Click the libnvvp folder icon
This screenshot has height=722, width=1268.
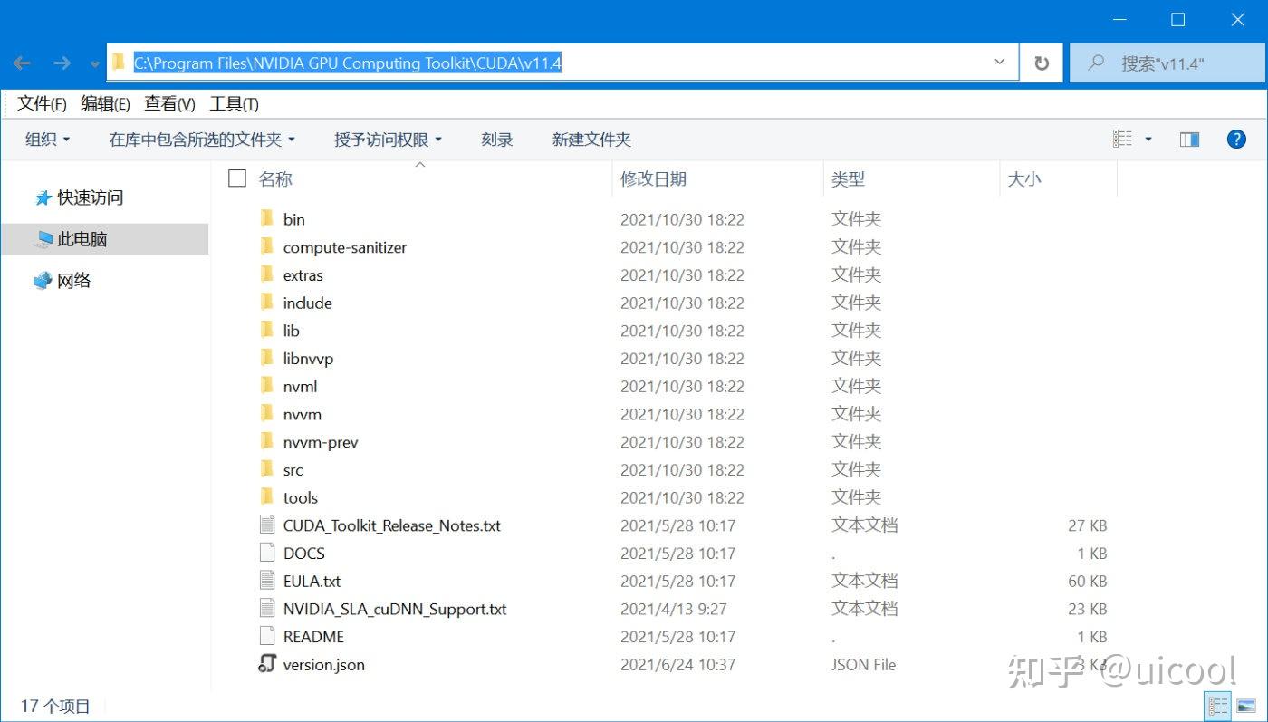point(266,358)
